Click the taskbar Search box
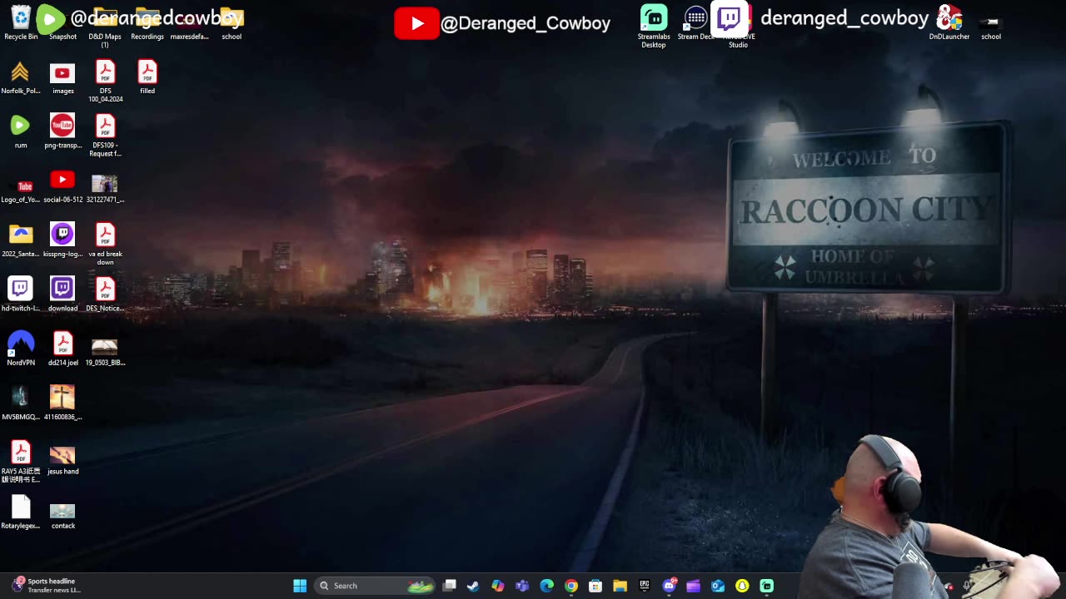1066x599 pixels. 376,586
